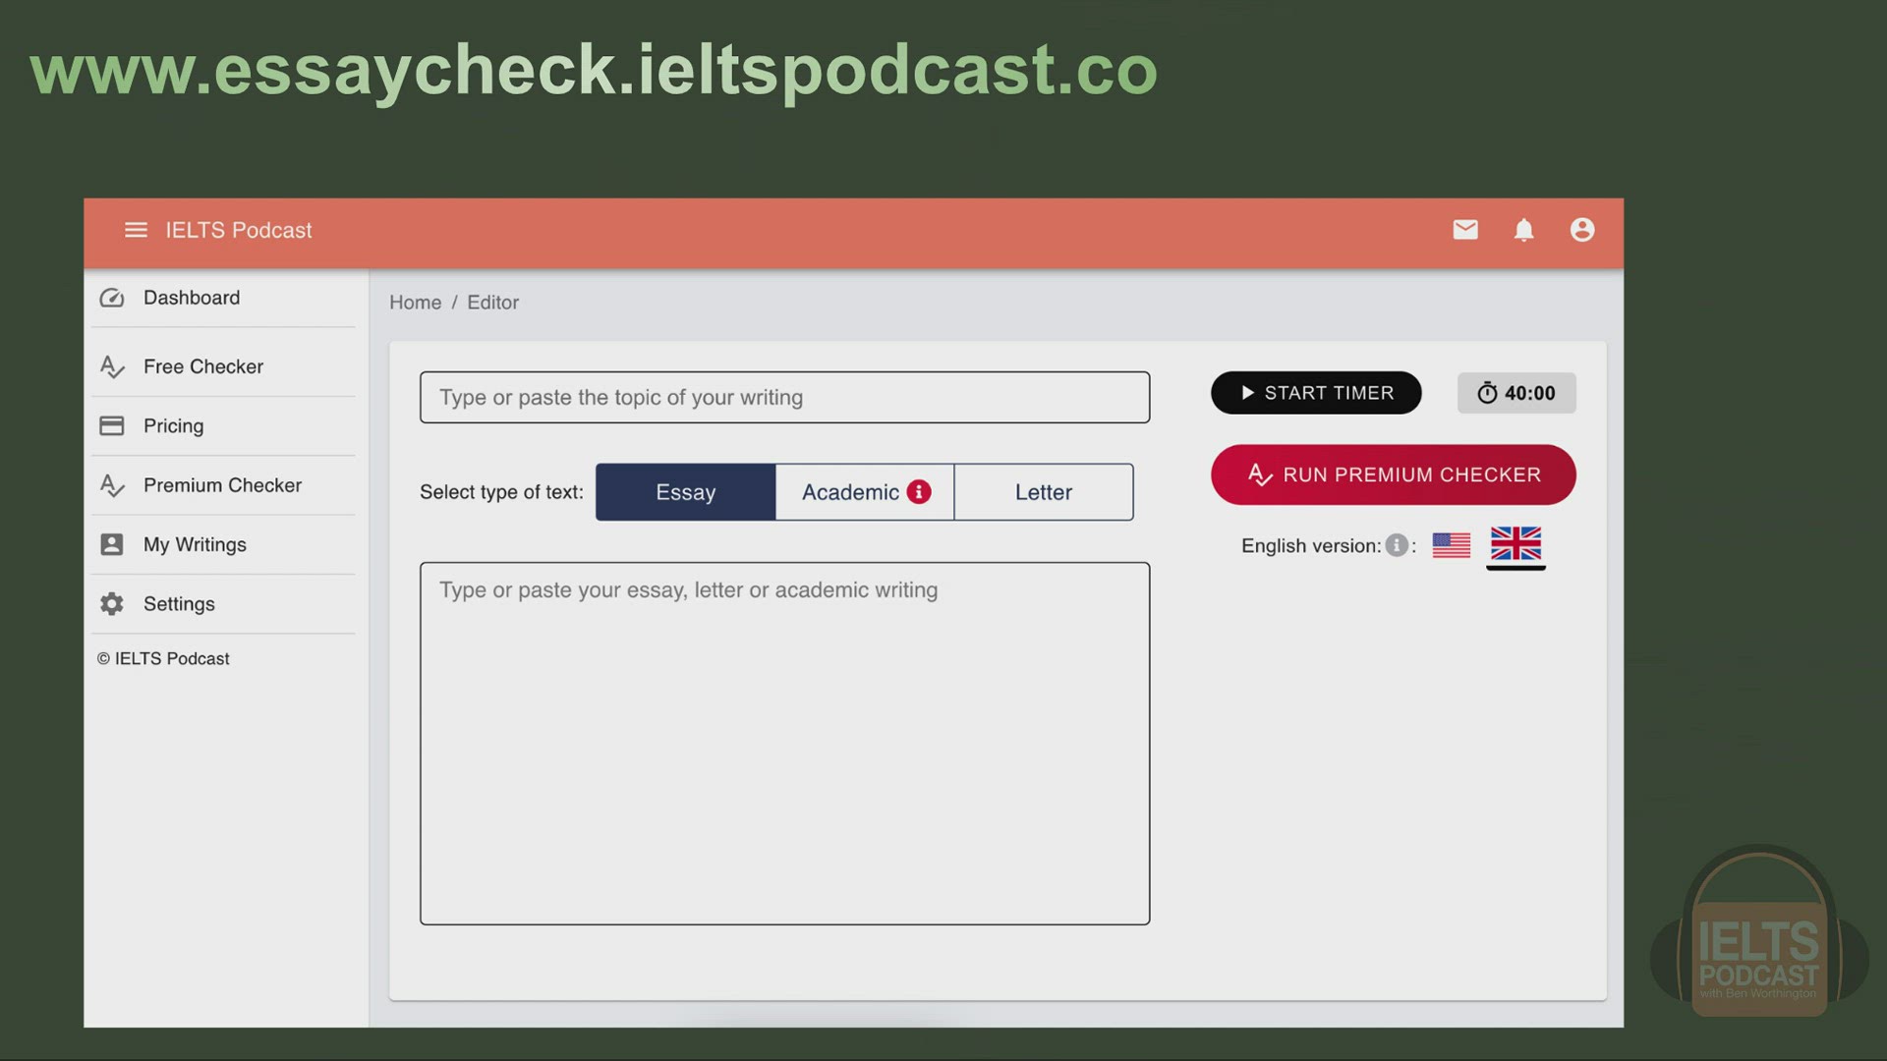Click the play icon in Start Timer

1247,393
